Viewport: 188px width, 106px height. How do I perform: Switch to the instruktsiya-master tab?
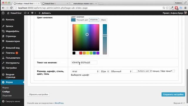(x=84, y=4)
